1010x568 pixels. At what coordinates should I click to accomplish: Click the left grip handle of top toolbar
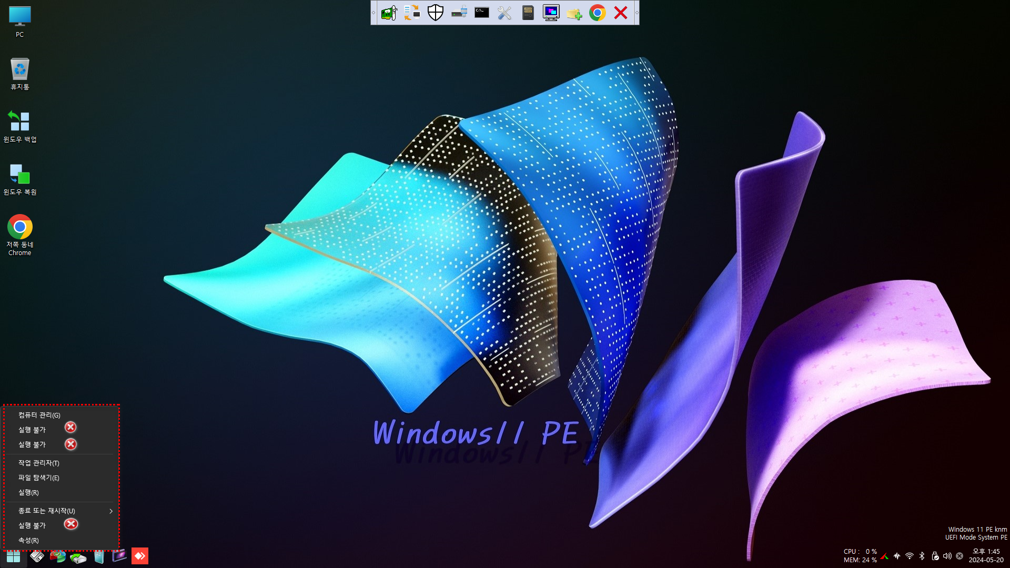coord(373,13)
